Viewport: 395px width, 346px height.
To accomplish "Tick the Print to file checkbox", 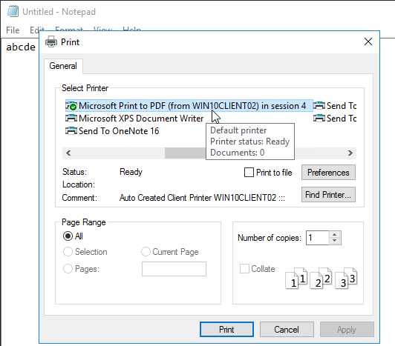I will [x=249, y=173].
